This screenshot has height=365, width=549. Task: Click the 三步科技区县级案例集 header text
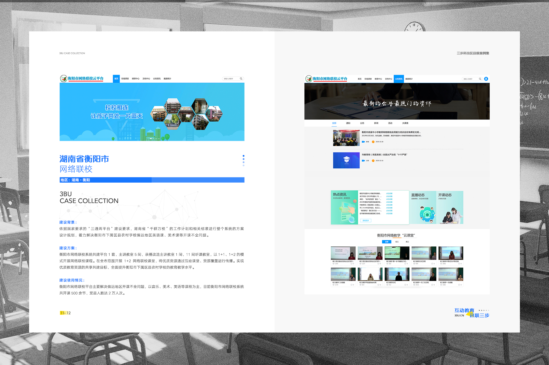point(473,53)
